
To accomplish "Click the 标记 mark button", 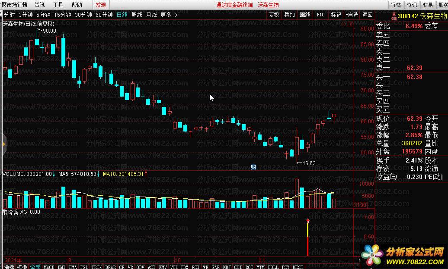I will click(x=336, y=15).
